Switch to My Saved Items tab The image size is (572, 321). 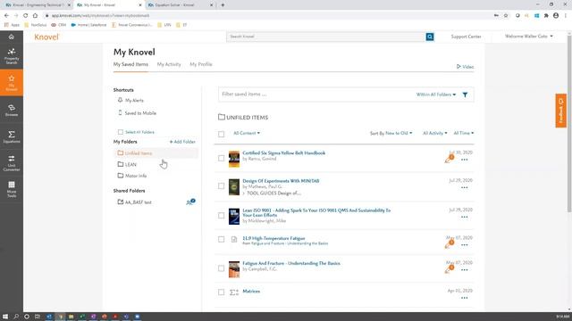[130, 64]
